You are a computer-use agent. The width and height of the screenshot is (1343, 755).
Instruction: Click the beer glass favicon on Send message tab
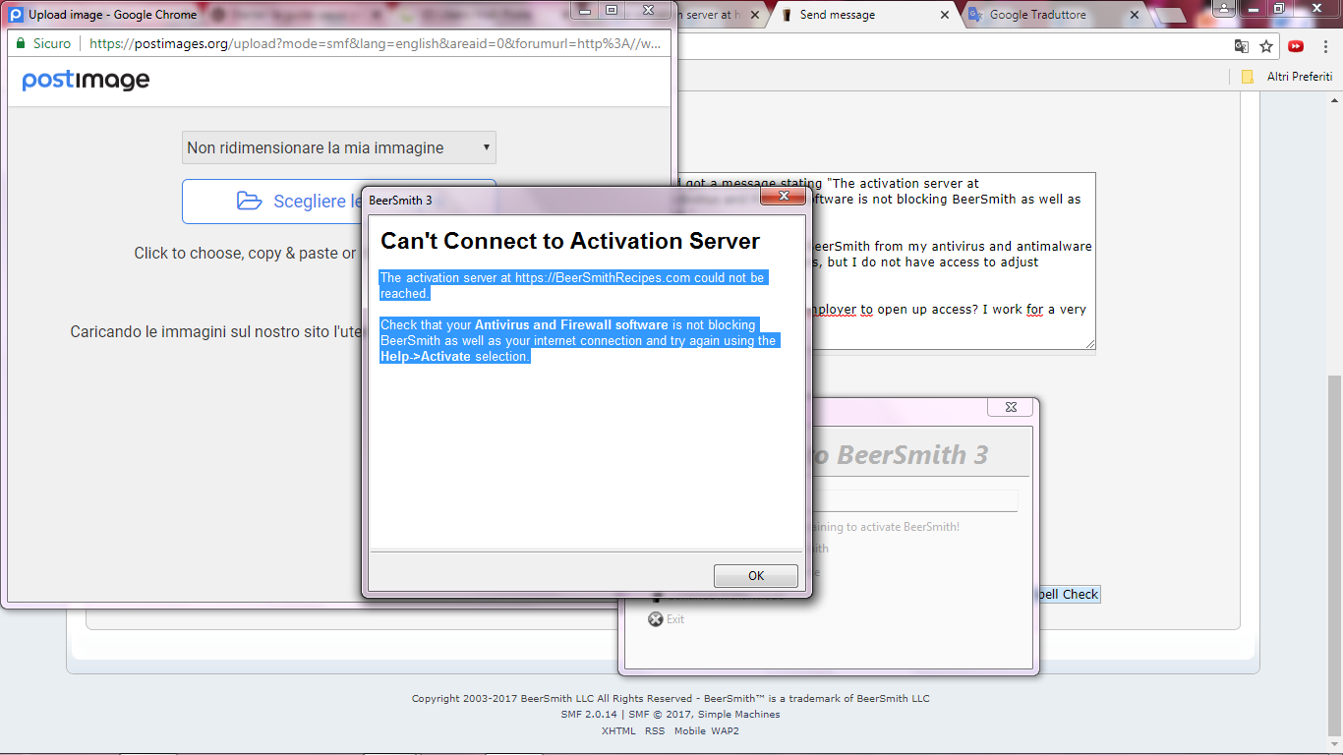pos(787,15)
